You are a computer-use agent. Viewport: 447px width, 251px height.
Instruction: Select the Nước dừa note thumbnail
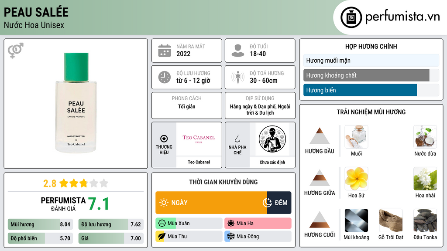[425, 137]
